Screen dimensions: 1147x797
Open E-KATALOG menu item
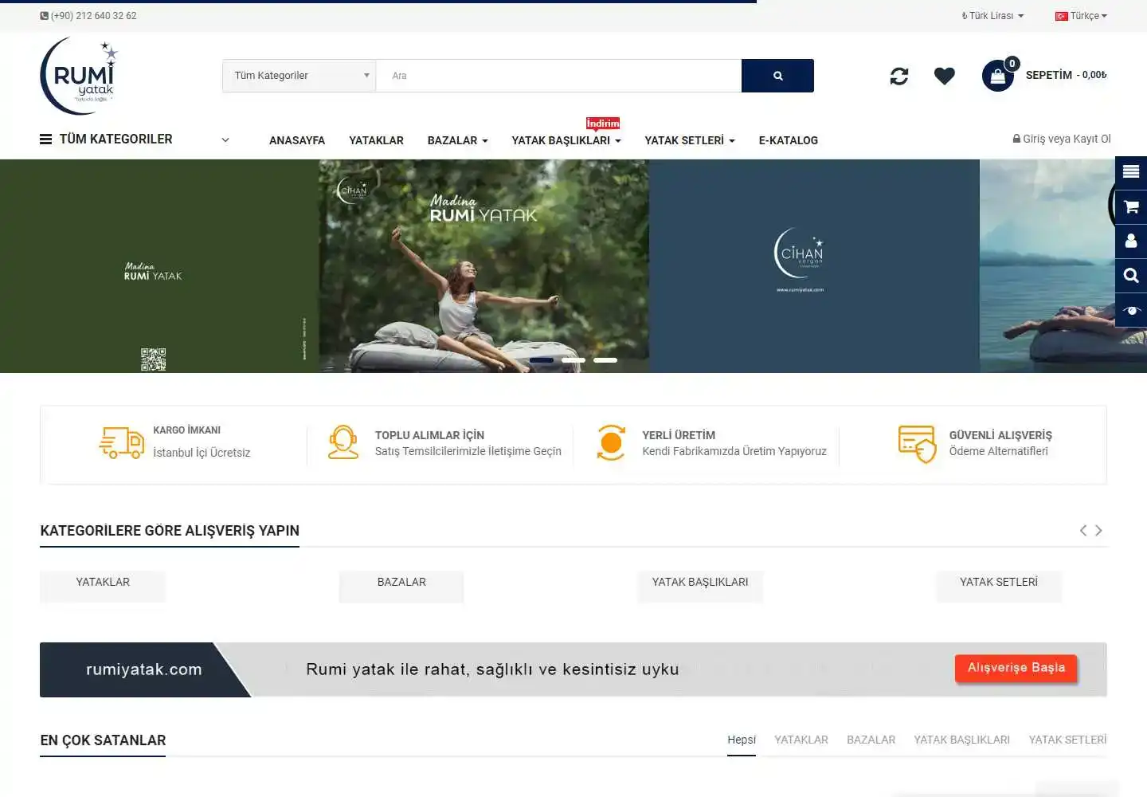(x=789, y=140)
